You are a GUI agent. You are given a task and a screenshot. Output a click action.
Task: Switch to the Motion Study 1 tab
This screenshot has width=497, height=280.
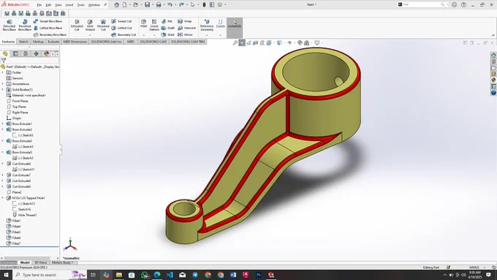(62, 262)
